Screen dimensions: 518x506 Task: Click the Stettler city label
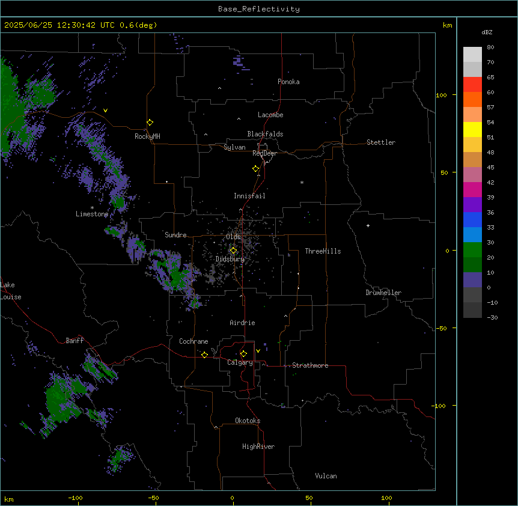pyautogui.click(x=381, y=142)
